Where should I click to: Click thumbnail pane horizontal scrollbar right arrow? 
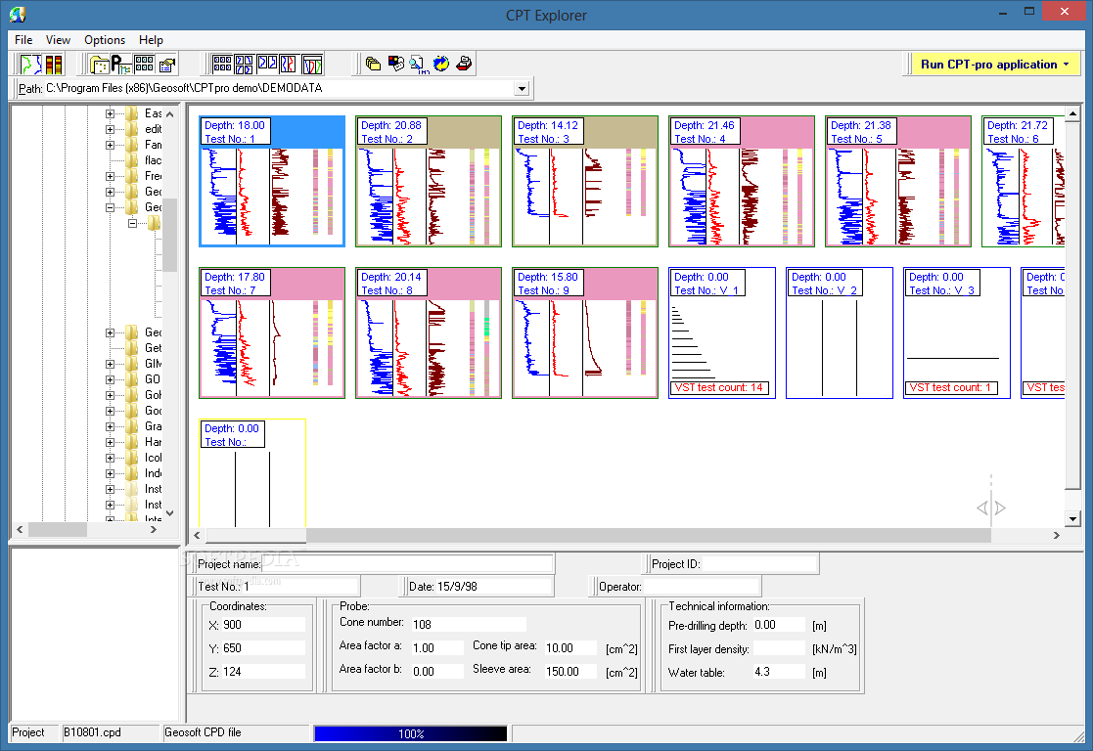[x=1056, y=535]
